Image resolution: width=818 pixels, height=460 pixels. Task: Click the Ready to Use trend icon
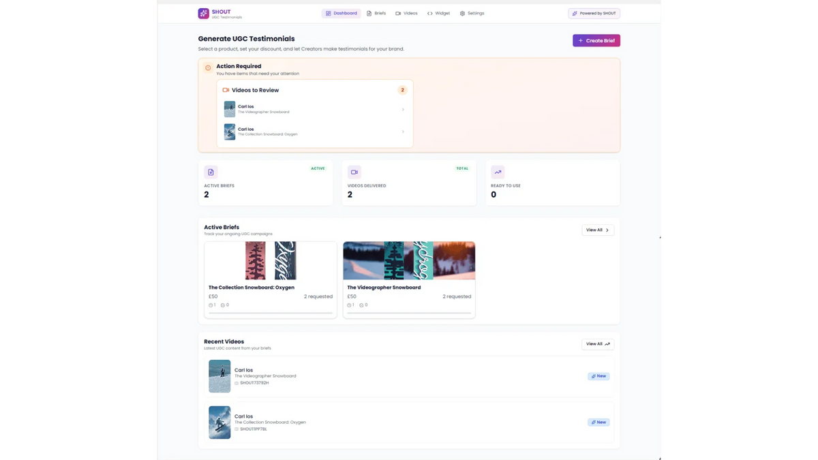coord(498,172)
